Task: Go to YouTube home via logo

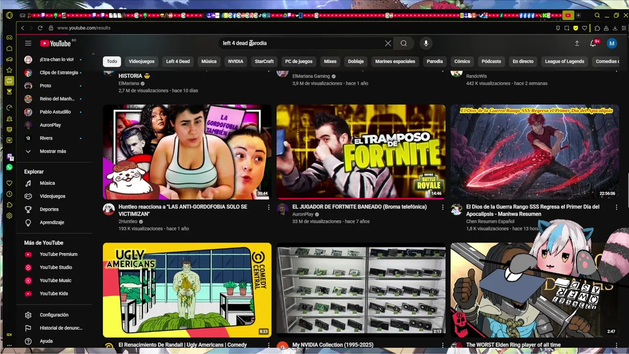Action: (x=55, y=43)
